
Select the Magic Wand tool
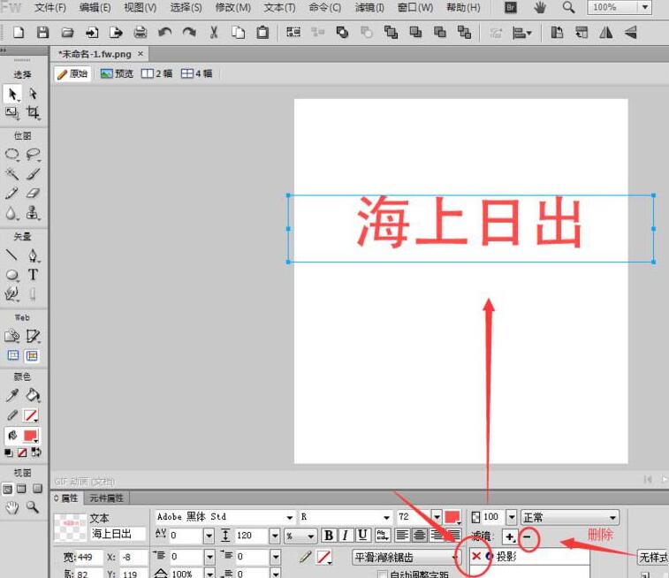(x=12, y=173)
